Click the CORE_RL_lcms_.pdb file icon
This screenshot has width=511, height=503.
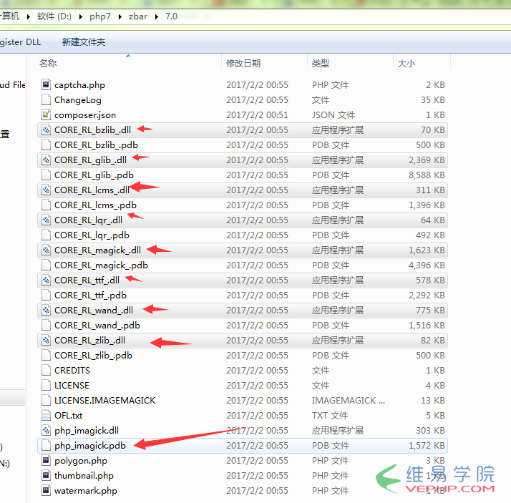click(47, 205)
